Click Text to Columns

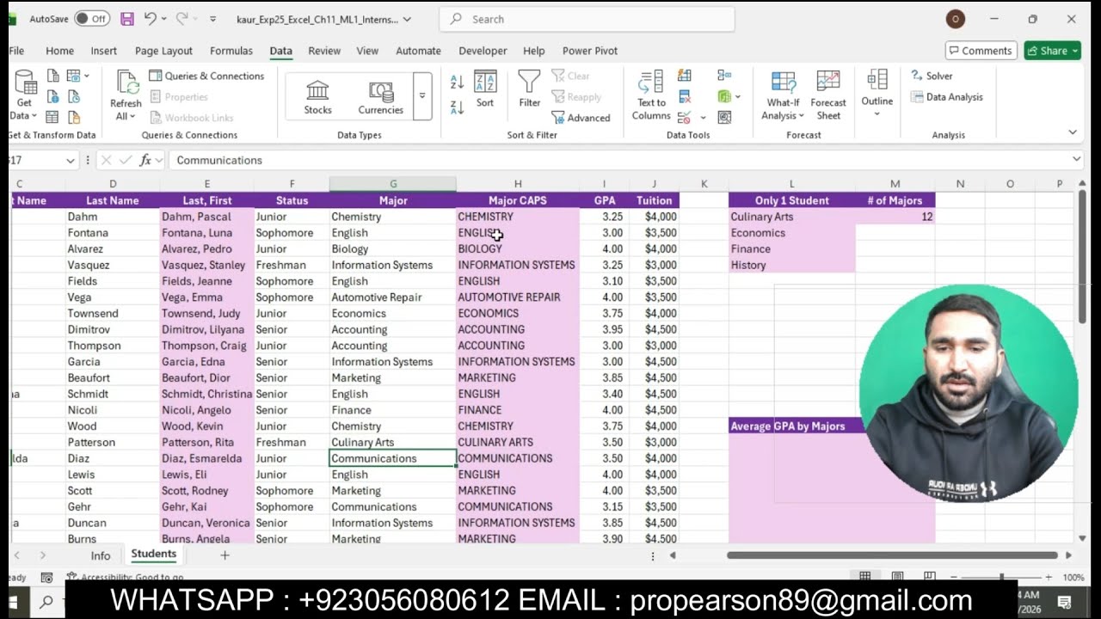pos(651,96)
